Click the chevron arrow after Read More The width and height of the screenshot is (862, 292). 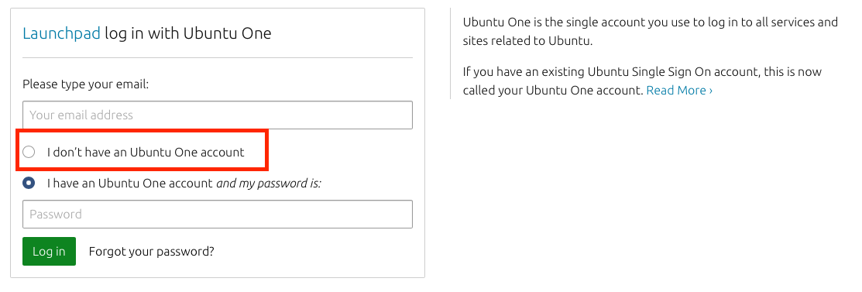coord(711,91)
